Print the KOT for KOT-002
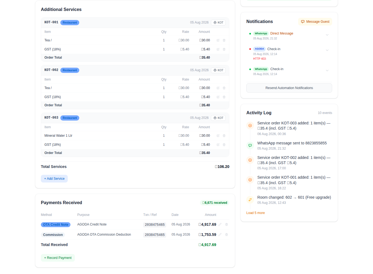Viewport: 373px width, 274px height. 218,70
